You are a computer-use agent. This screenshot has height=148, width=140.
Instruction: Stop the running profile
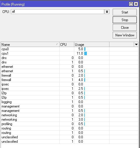(125, 20)
